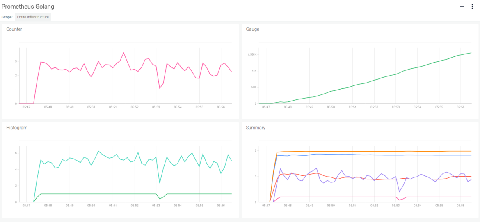The height and width of the screenshot is (222, 480).
Task: Select the Entire Infrastructure scope chip
Action: [33, 17]
